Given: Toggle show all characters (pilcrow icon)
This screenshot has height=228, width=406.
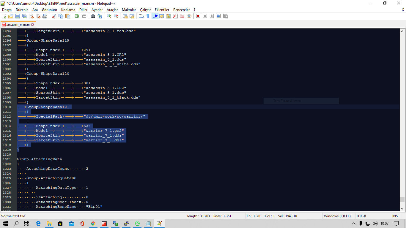Looking at the screenshot, I should pos(148,16).
